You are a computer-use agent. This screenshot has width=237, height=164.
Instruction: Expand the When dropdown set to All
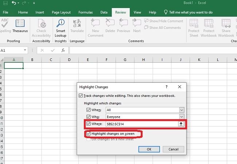(182, 110)
